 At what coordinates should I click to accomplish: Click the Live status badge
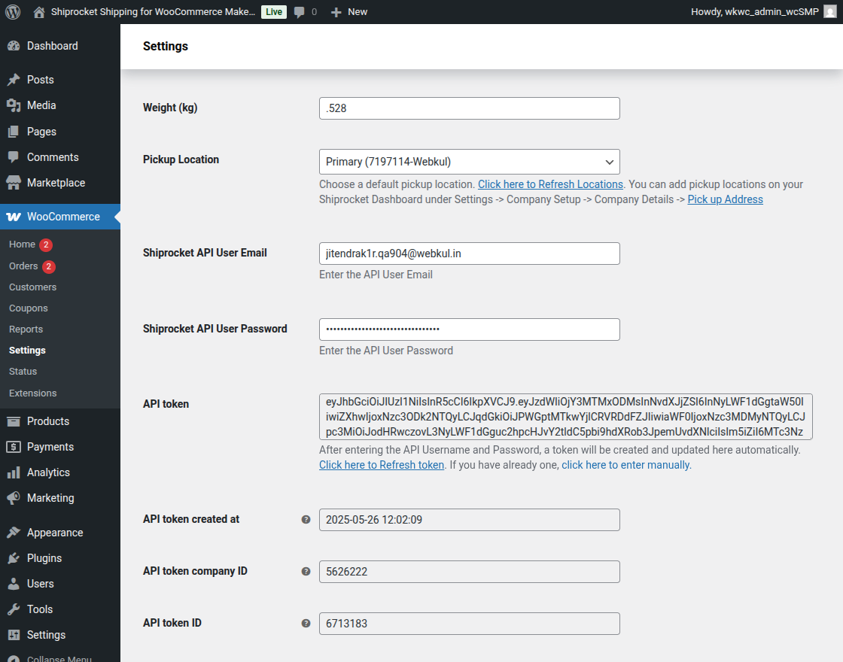274,12
